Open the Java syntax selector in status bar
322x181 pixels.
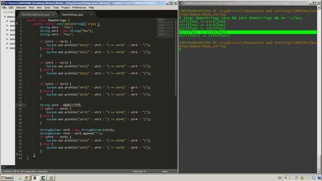(x=165, y=171)
